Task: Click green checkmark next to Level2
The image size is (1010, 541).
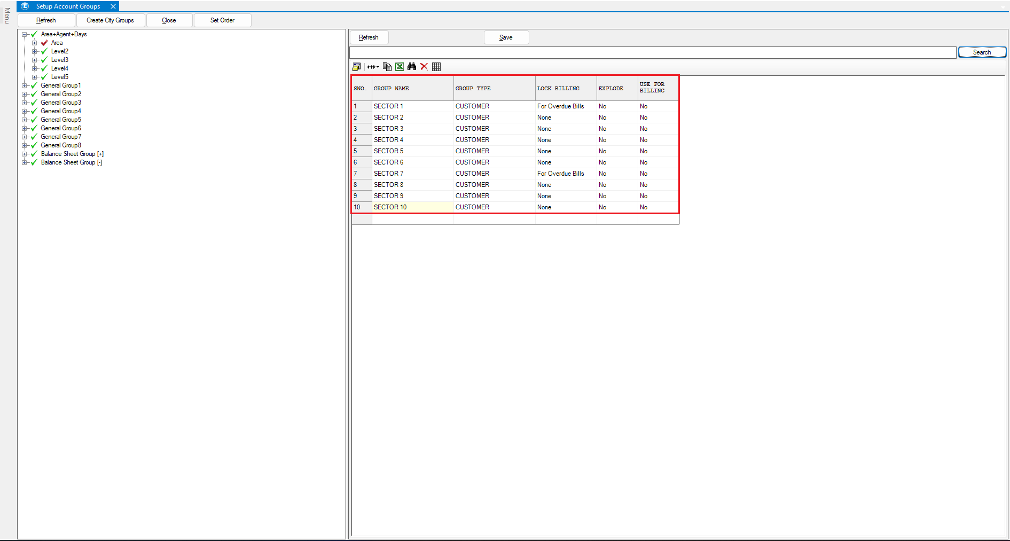Action: pos(44,51)
